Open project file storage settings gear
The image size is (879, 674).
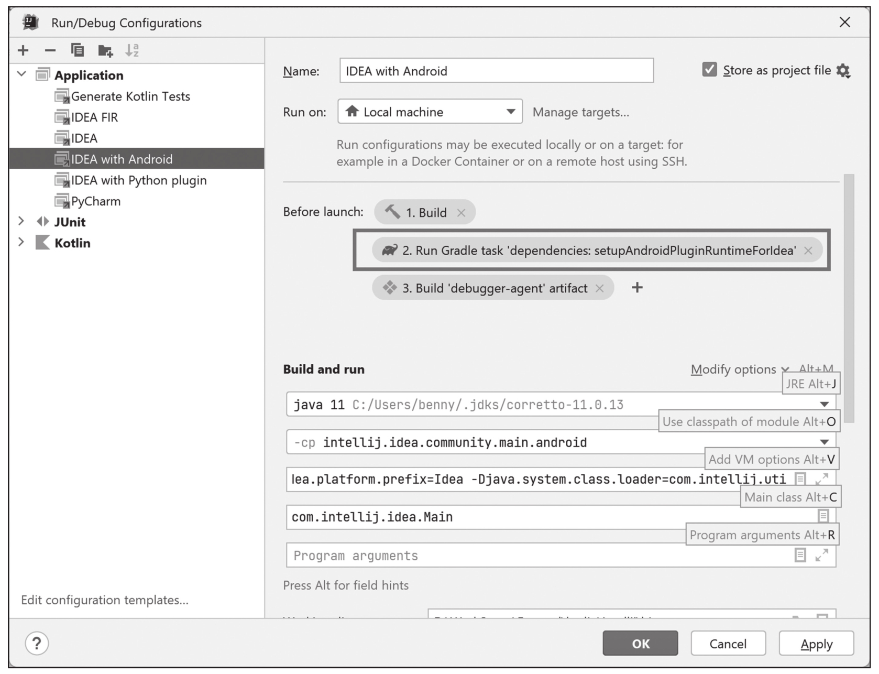pyautogui.click(x=843, y=71)
